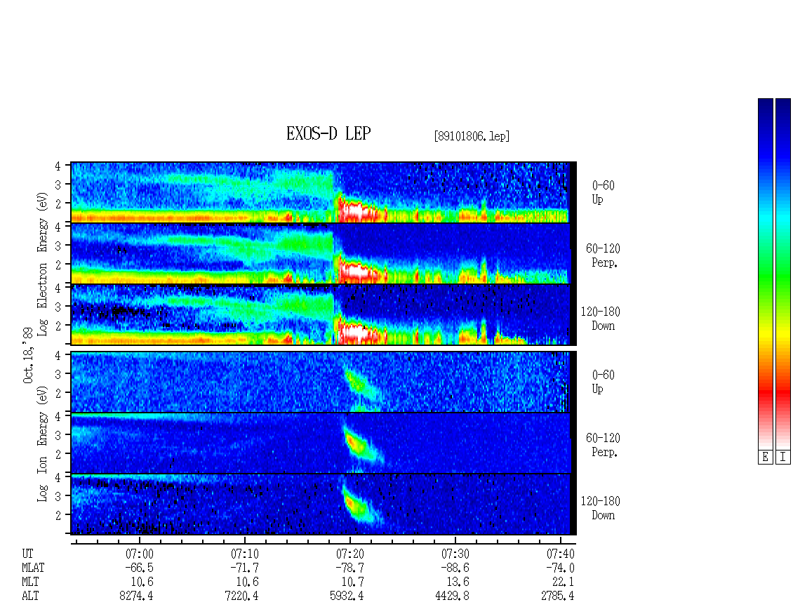Viewport: 793px width, 614px height.
Task: Click the 07:00 time tick label
Action: (140, 554)
